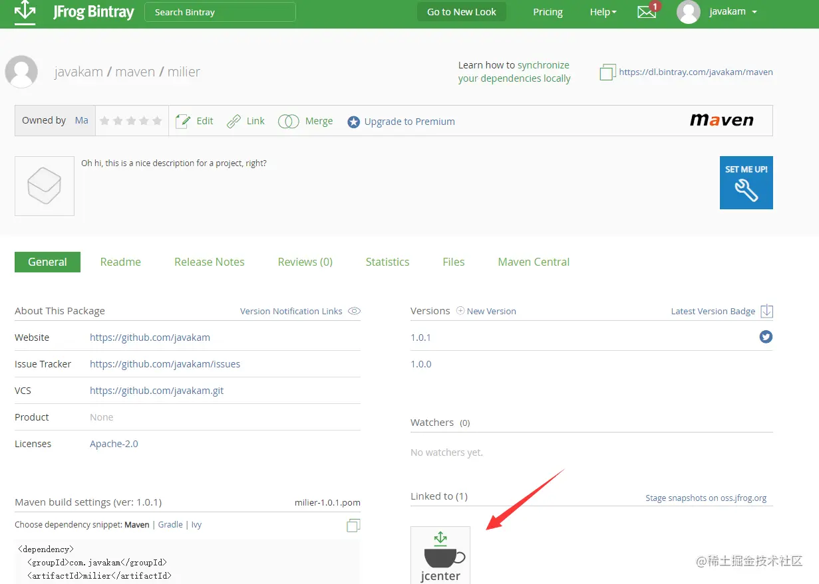Click the milier-1.0.1.pom file name

[x=327, y=502]
